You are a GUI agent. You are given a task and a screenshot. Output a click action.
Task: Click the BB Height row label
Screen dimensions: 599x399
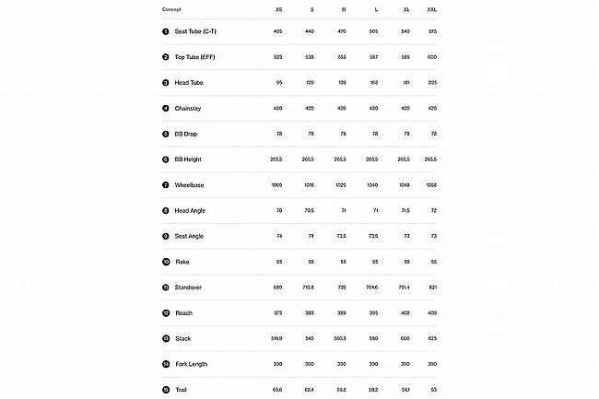pyautogui.click(x=188, y=159)
